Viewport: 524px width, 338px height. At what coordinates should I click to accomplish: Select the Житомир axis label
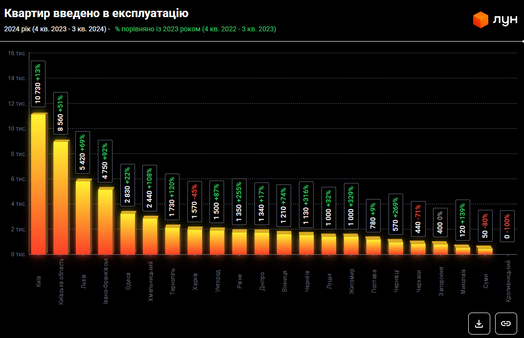(x=352, y=281)
